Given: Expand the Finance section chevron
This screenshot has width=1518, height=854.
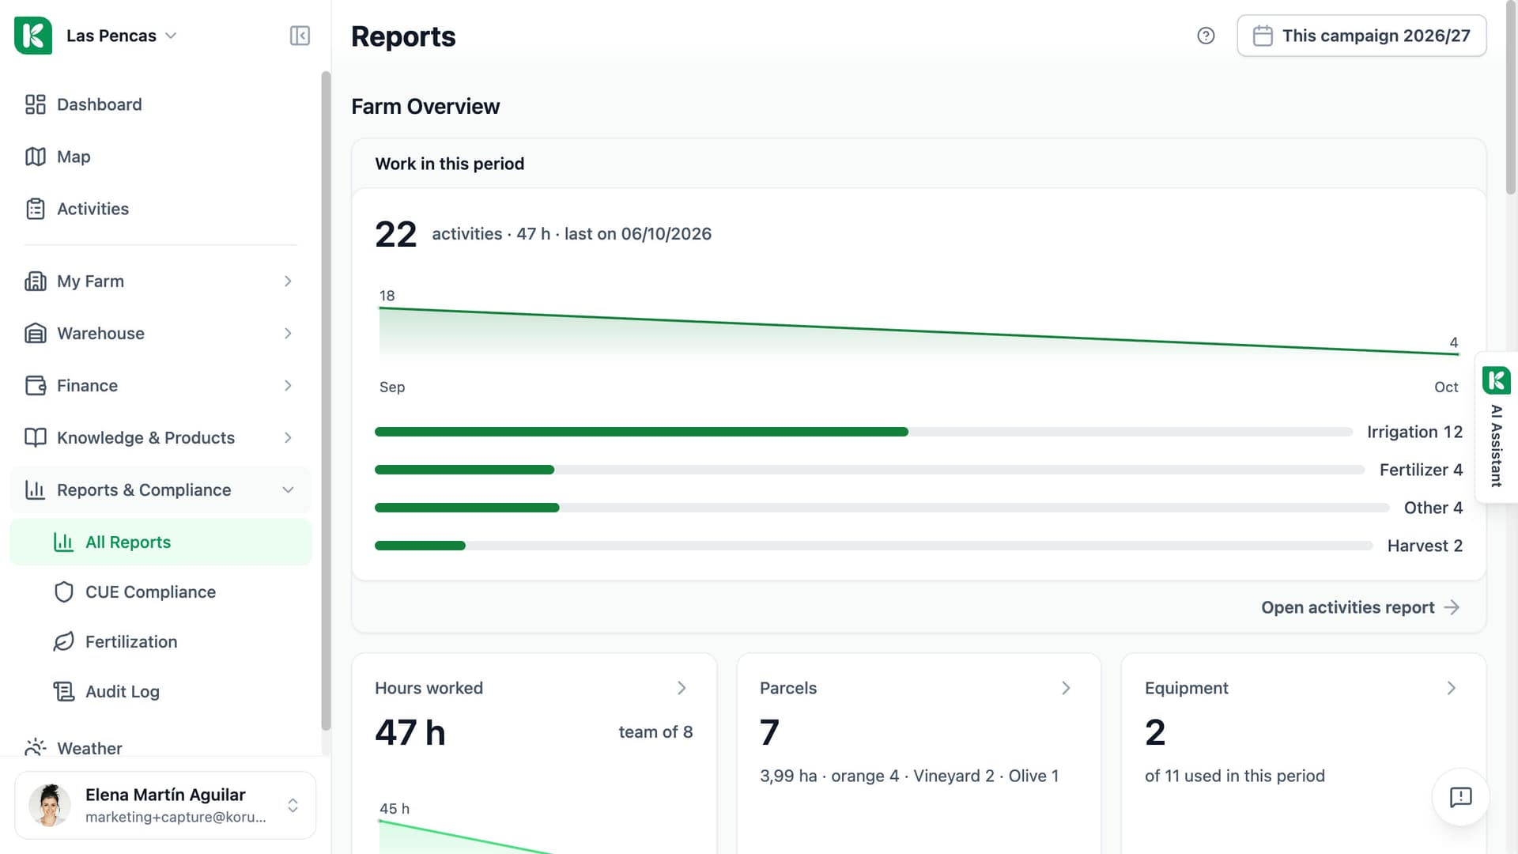Looking at the screenshot, I should coord(288,386).
